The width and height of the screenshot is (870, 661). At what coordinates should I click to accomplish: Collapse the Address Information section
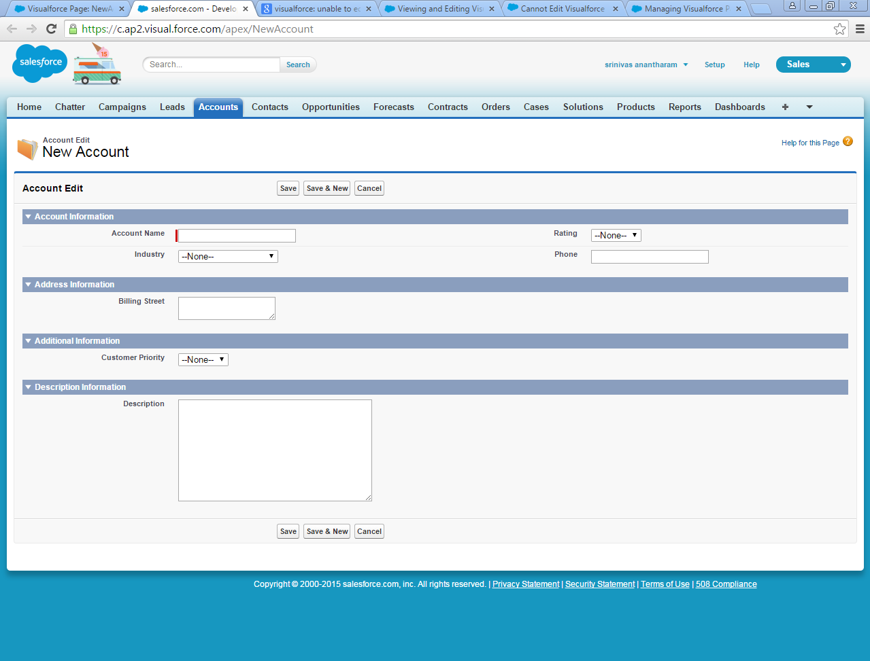pyautogui.click(x=29, y=285)
